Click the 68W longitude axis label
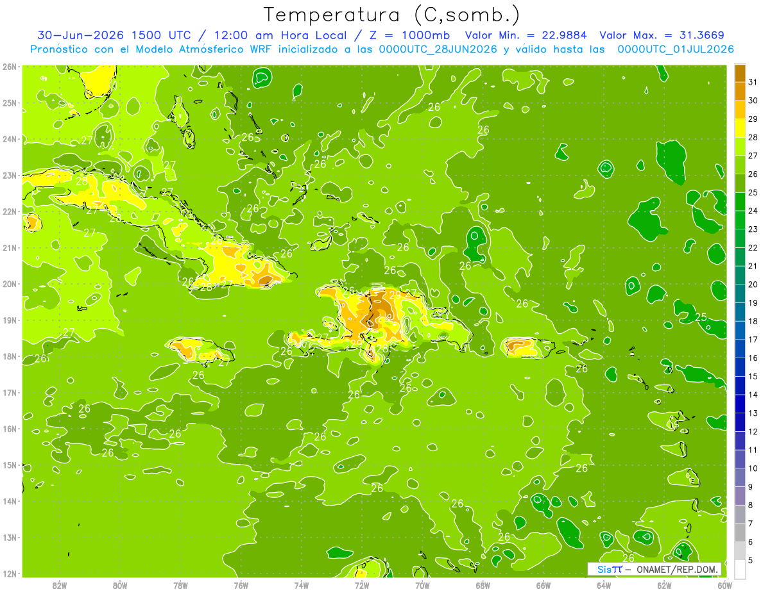770x594 pixels. (x=483, y=585)
